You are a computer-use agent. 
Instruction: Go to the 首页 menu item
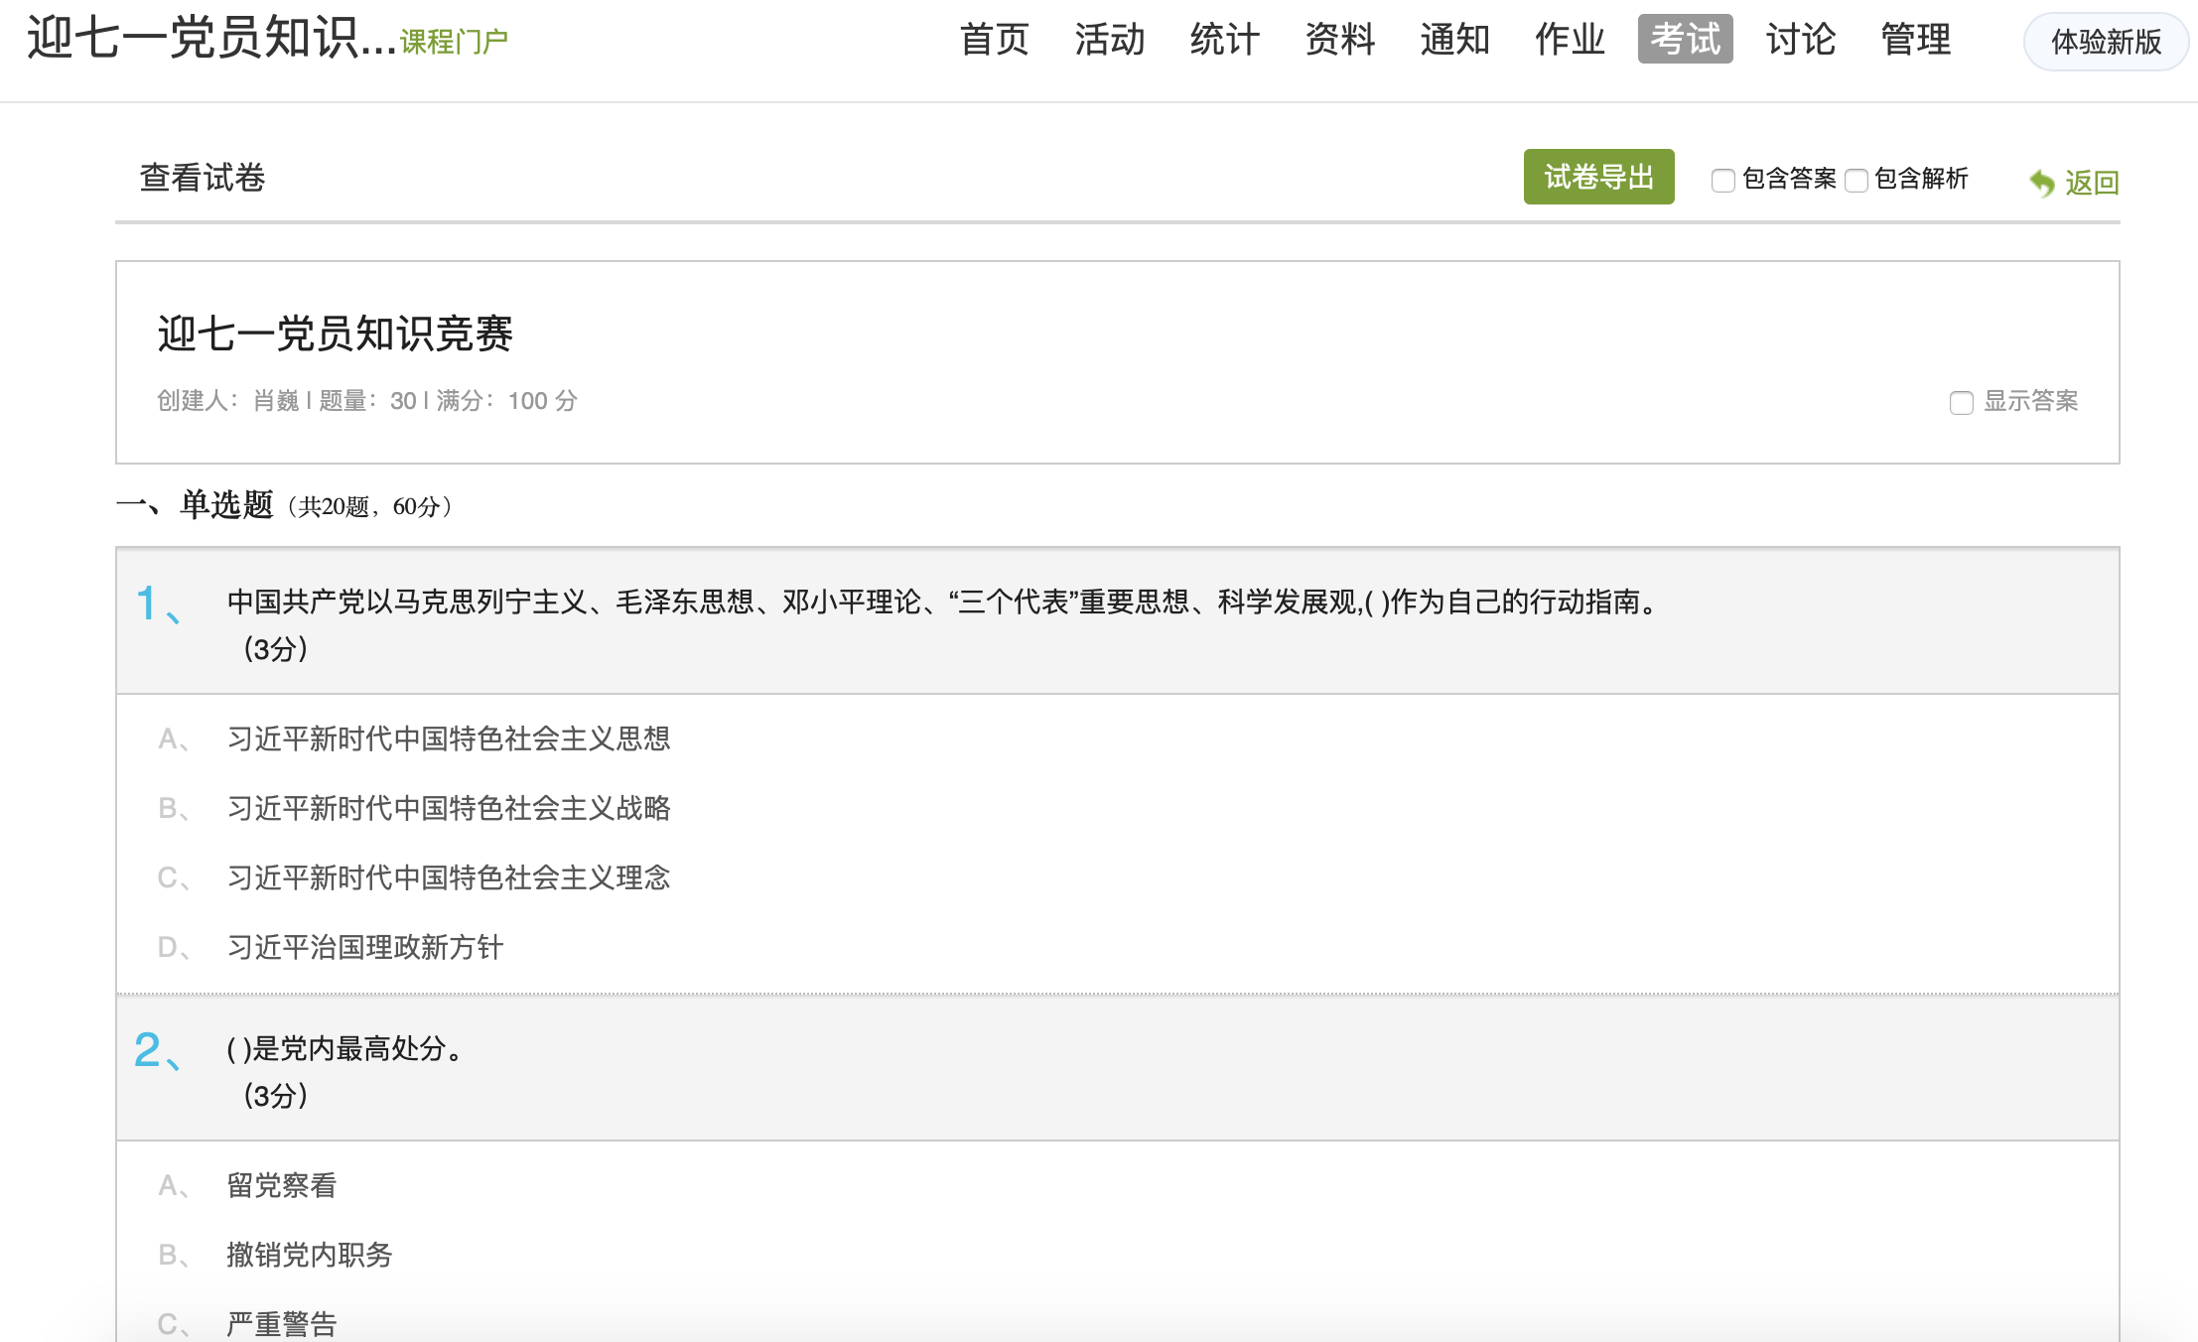pos(994,40)
